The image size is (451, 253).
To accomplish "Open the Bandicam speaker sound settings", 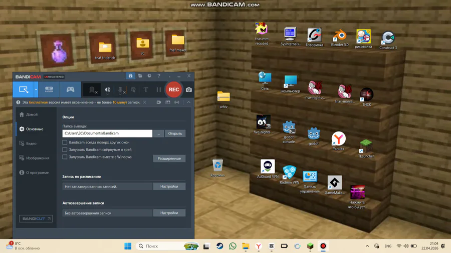I will [107, 90].
